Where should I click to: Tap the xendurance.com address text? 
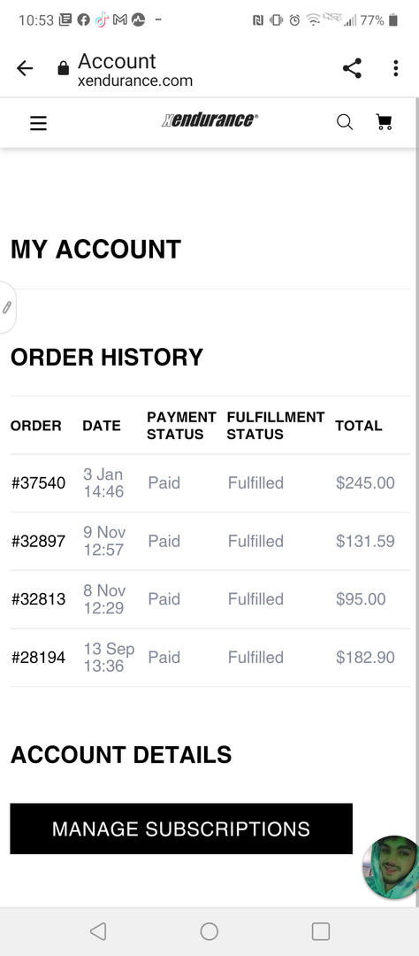[135, 81]
